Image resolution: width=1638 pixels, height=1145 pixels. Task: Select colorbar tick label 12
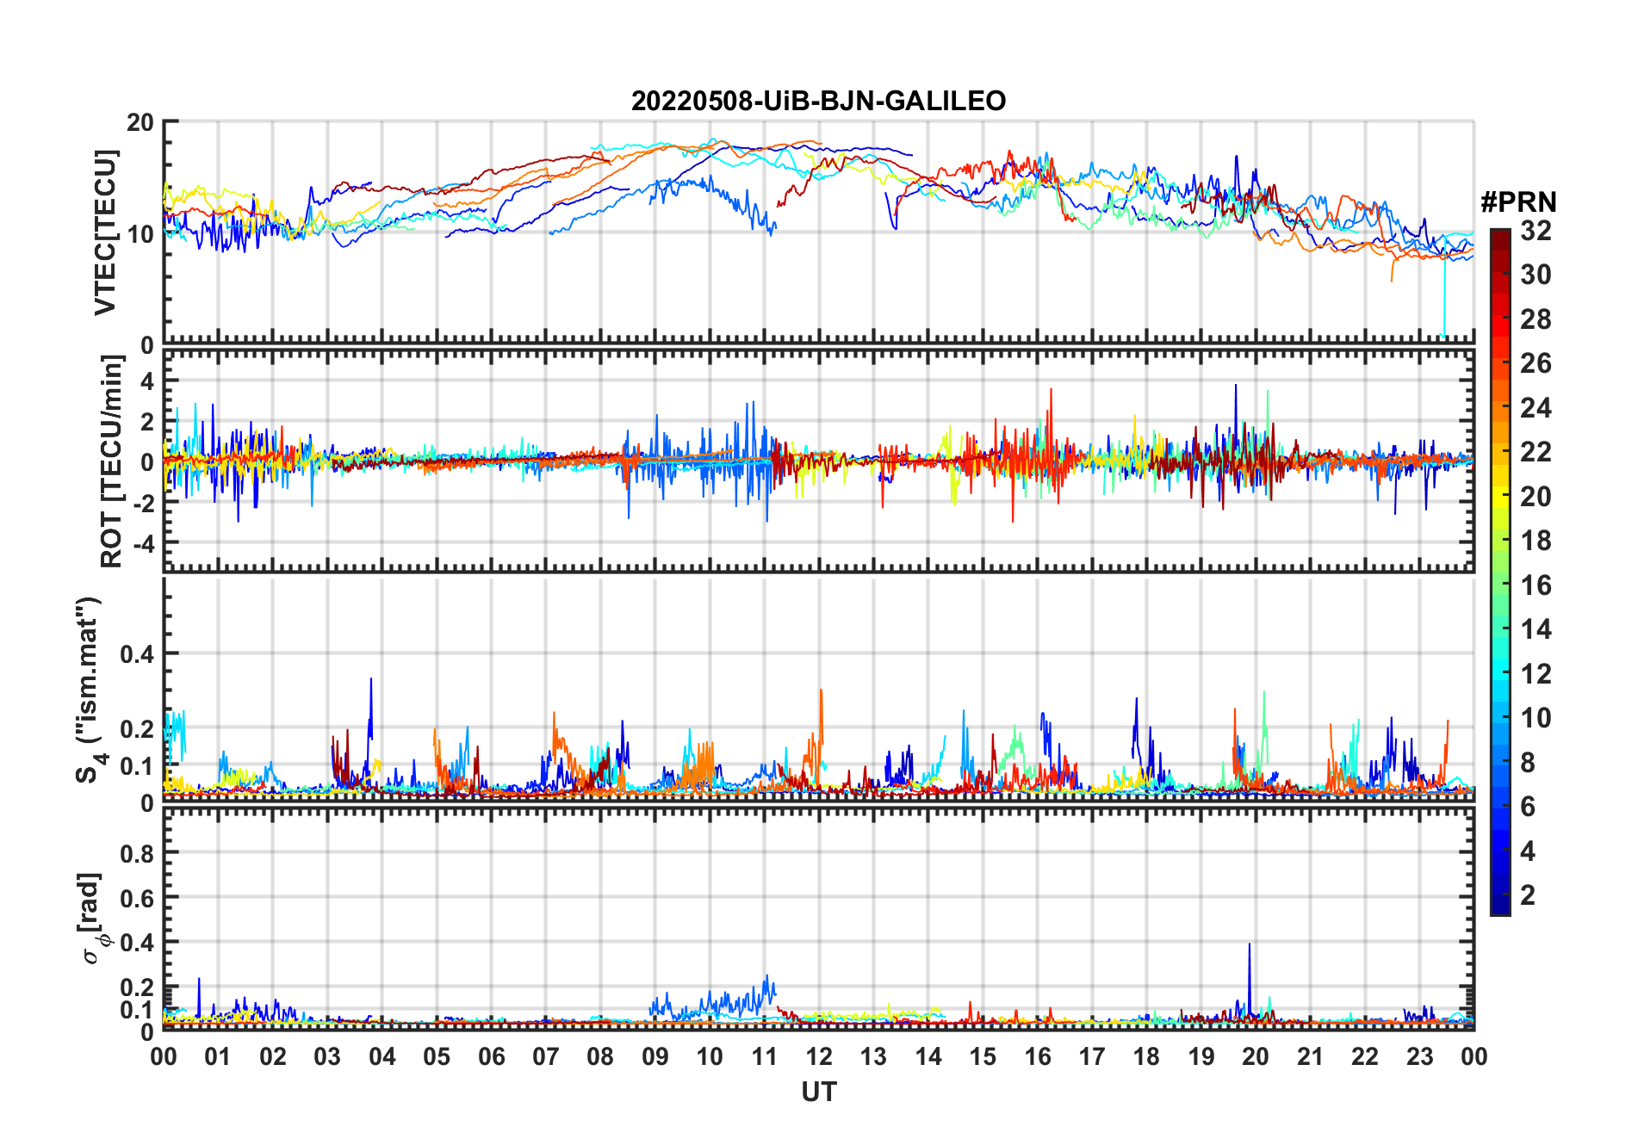[x=1536, y=674]
